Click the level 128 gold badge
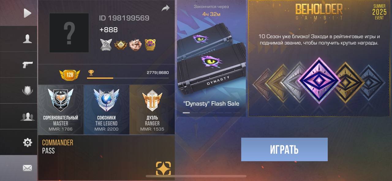Screen dimensions: 392x181 70,75
